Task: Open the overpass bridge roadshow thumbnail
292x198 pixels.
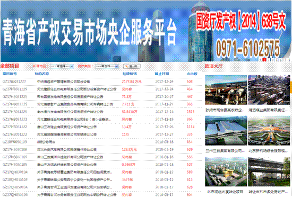Action: click(269, 172)
